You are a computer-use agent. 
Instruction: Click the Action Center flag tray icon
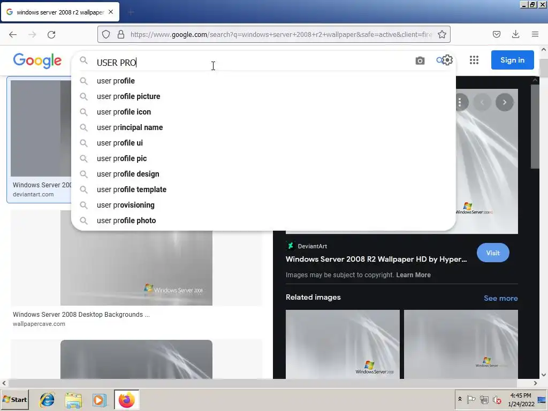[471, 399]
